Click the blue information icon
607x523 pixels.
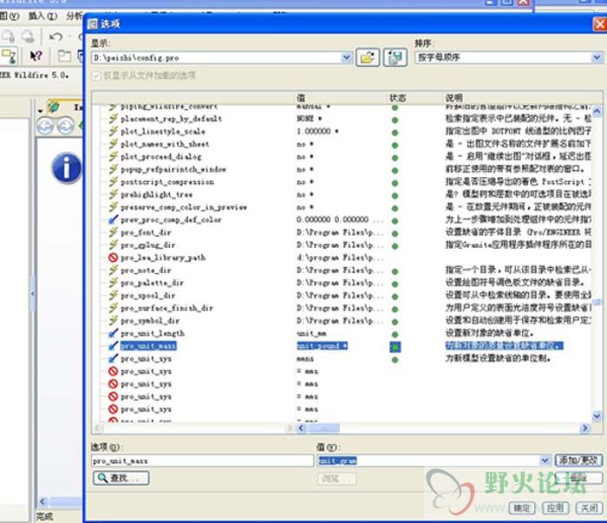click(67, 168)
